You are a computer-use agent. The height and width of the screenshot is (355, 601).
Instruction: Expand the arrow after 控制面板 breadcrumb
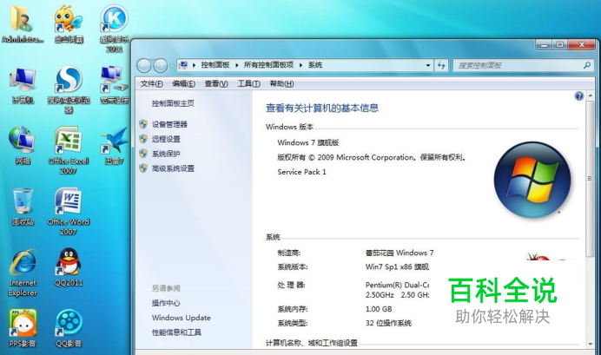point(236,65)
